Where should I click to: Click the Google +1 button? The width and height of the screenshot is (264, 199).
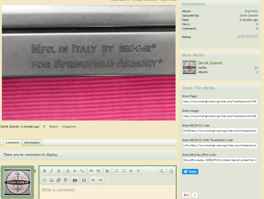pos(186,195)
